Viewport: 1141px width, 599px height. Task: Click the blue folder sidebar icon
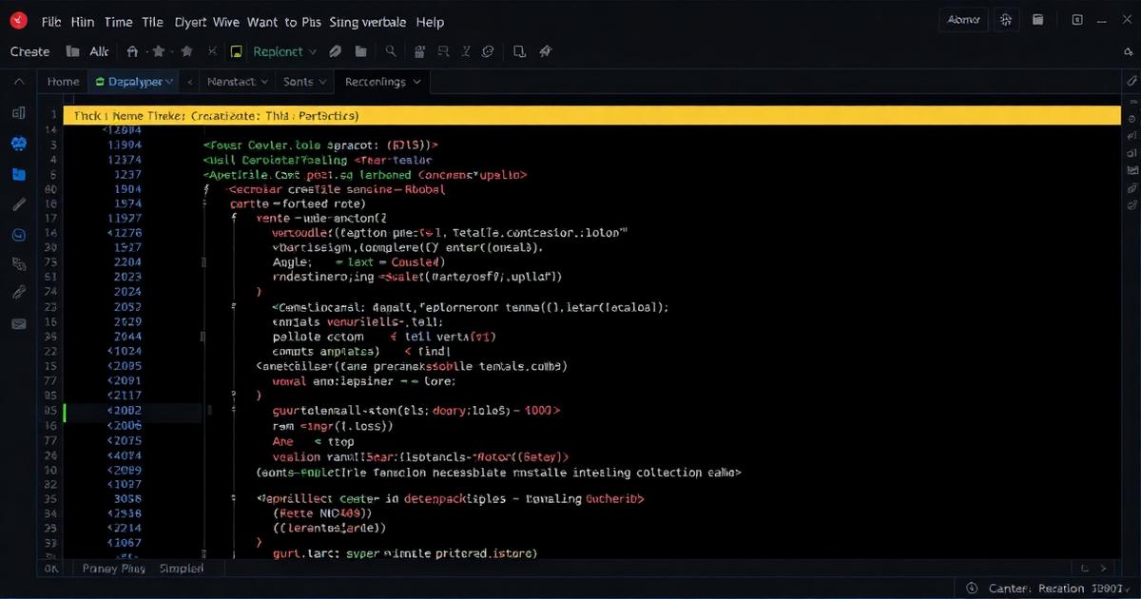pyautogui.click(x=18, y=174)
